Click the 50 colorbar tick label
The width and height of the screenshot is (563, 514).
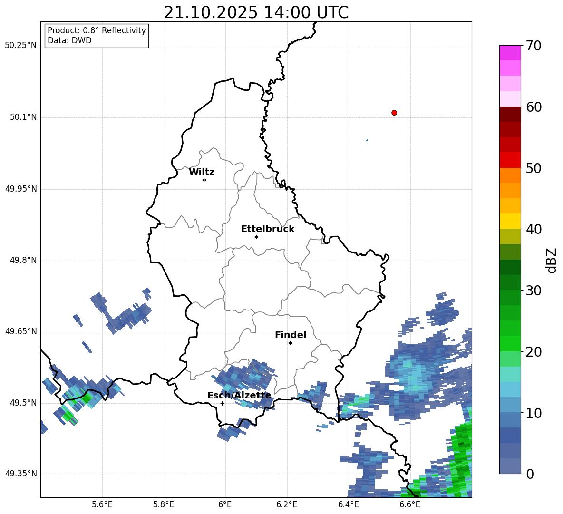pyautogui.click(x=534, y=168)
